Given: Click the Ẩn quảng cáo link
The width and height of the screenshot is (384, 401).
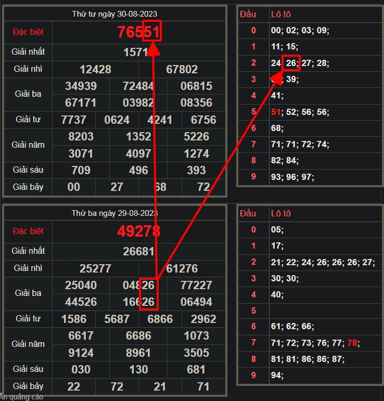Looking at the screenshot, I should [21, 397].
